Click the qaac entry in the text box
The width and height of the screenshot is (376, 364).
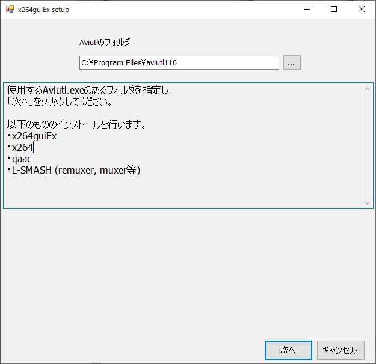coord(22,159)
